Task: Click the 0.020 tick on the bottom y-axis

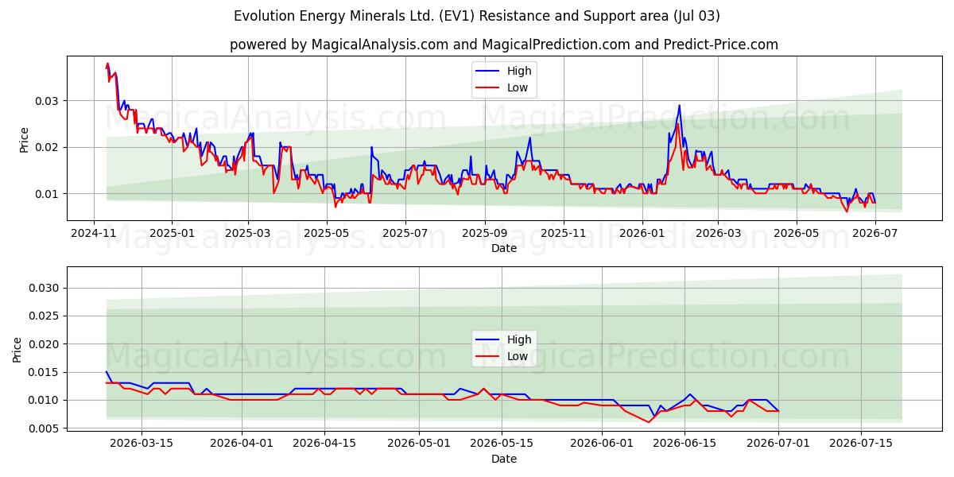Action: pyautogui.click(x=45, y=344)
